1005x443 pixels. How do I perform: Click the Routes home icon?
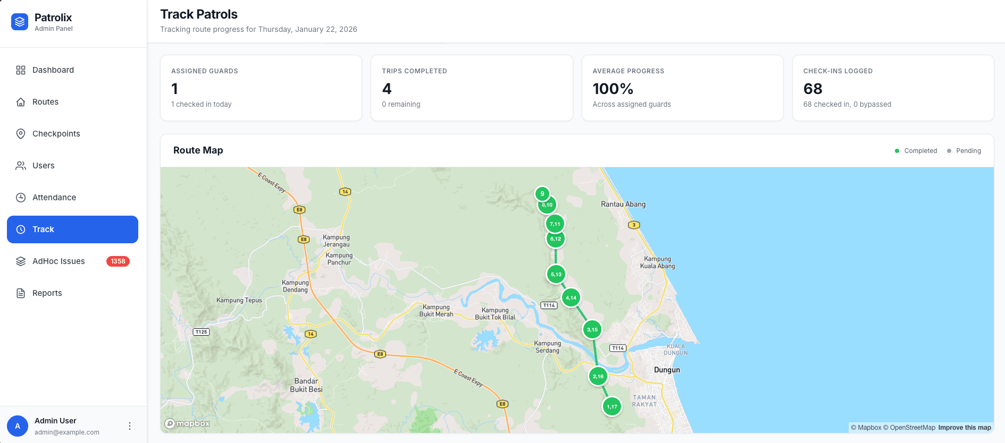(x=21, y=102)
